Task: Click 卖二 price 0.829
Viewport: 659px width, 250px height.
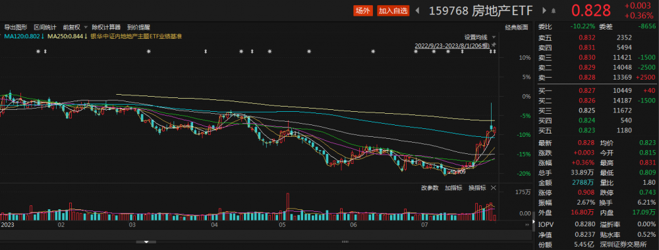Action: click(x=587, y=68)
